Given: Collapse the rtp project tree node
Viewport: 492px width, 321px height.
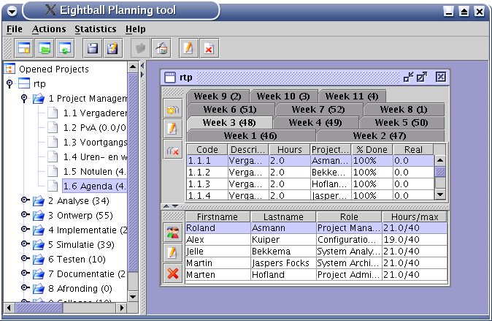Looking at the screenshot, I should tap(9, 84).
